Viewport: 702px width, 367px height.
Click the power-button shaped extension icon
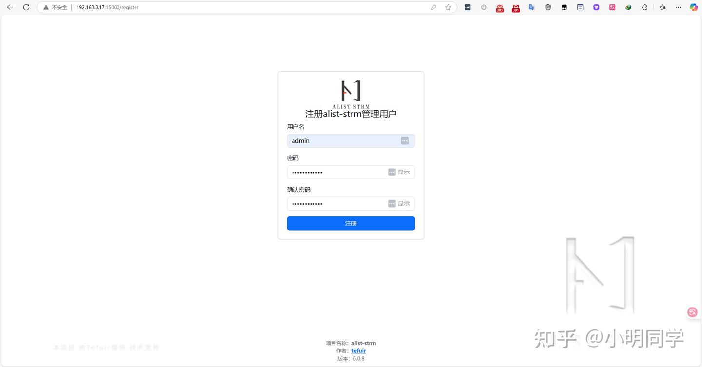click(x=483, y=7)
